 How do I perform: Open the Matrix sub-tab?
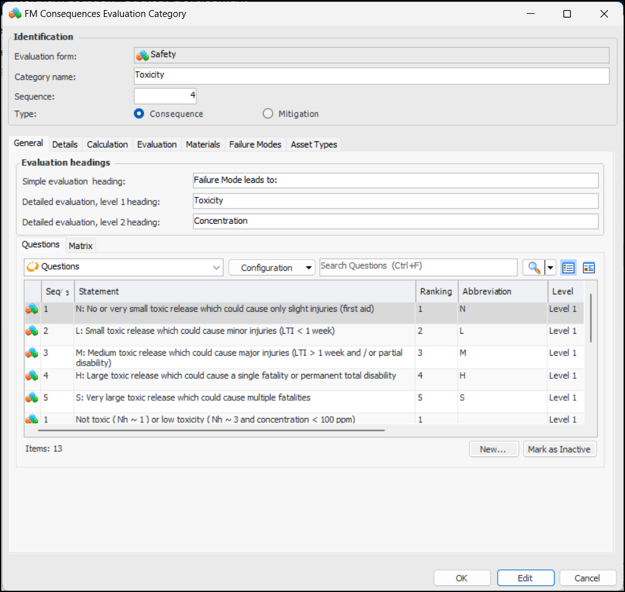81,246
